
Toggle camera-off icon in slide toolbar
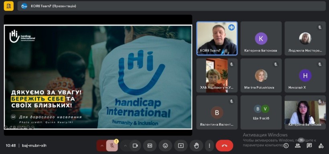[x=24, y=127]
